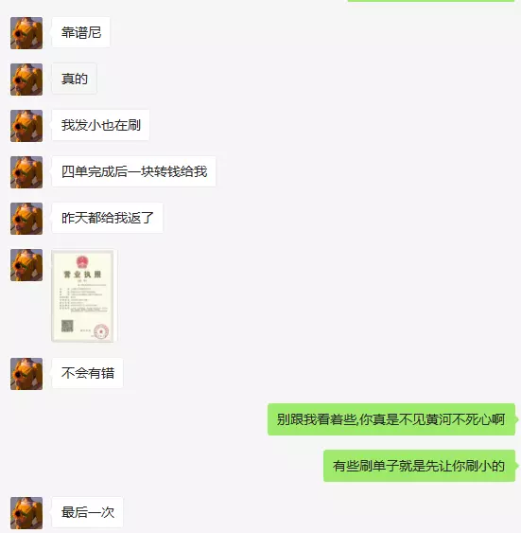Tap the avatar beside "我发小也在刷"
Image resolution: width=521 pixels, height=533 pixels.
26,126
